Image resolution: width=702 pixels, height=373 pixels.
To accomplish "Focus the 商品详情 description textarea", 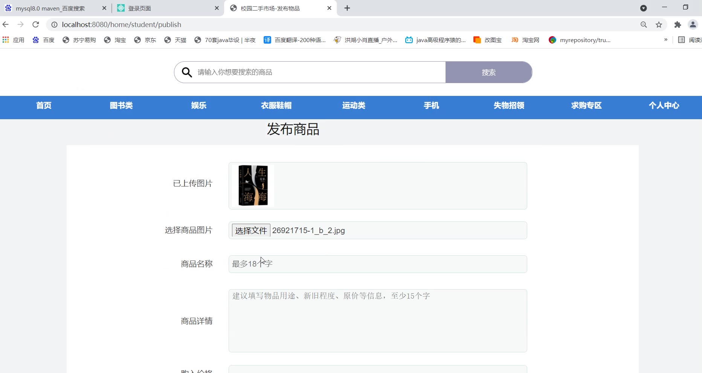I will click(x=378, y=321).
